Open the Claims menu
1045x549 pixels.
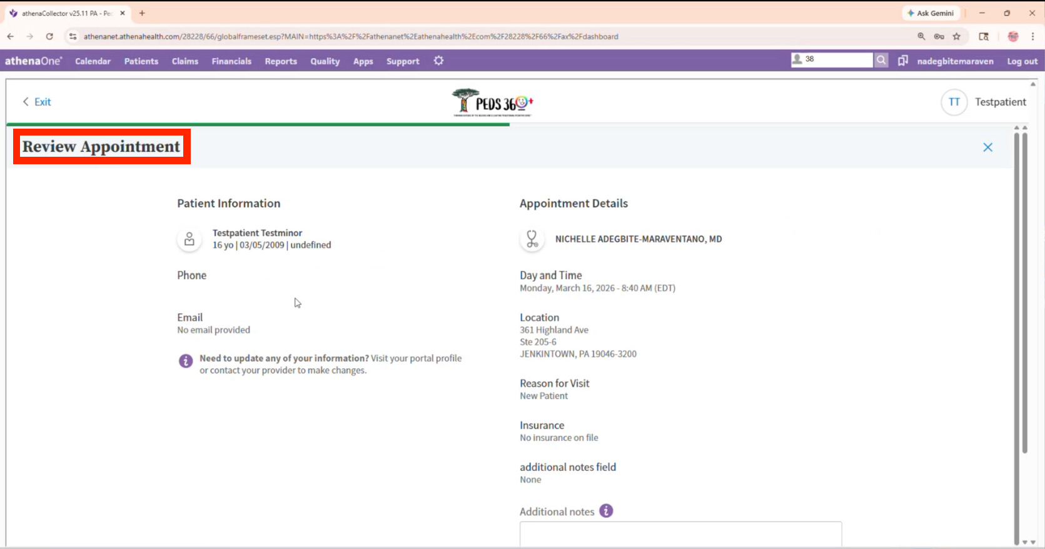[185, 61]
